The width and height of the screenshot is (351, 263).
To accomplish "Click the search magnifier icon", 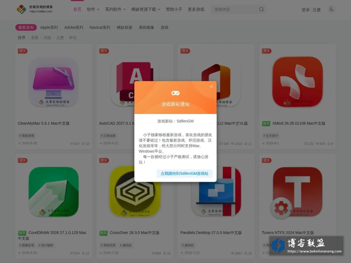I will pos(261,9).
